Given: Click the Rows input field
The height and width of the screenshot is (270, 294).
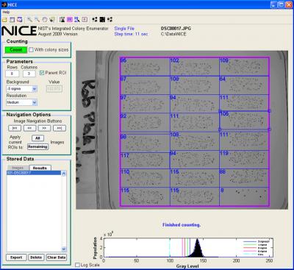Looking at the screenshot, I should (12, 74).
